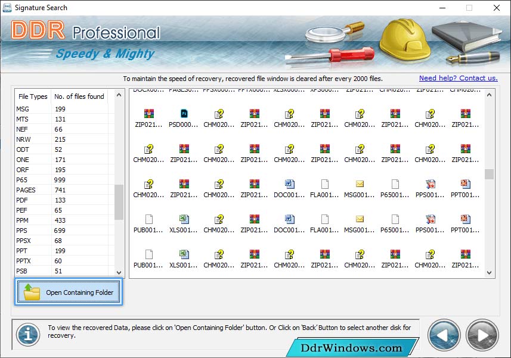
Task: Select XLS001 Excel icon in bottom row
Action: click(184, 254)
